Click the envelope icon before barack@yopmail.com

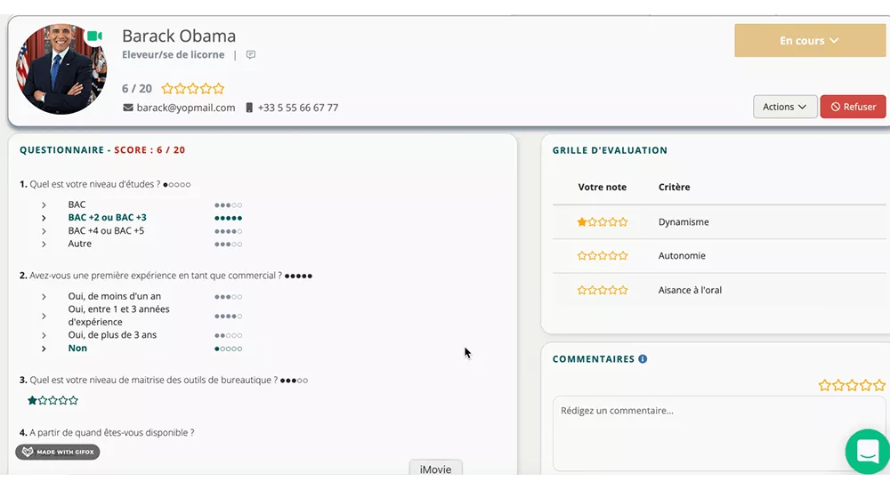coord(128,108)
